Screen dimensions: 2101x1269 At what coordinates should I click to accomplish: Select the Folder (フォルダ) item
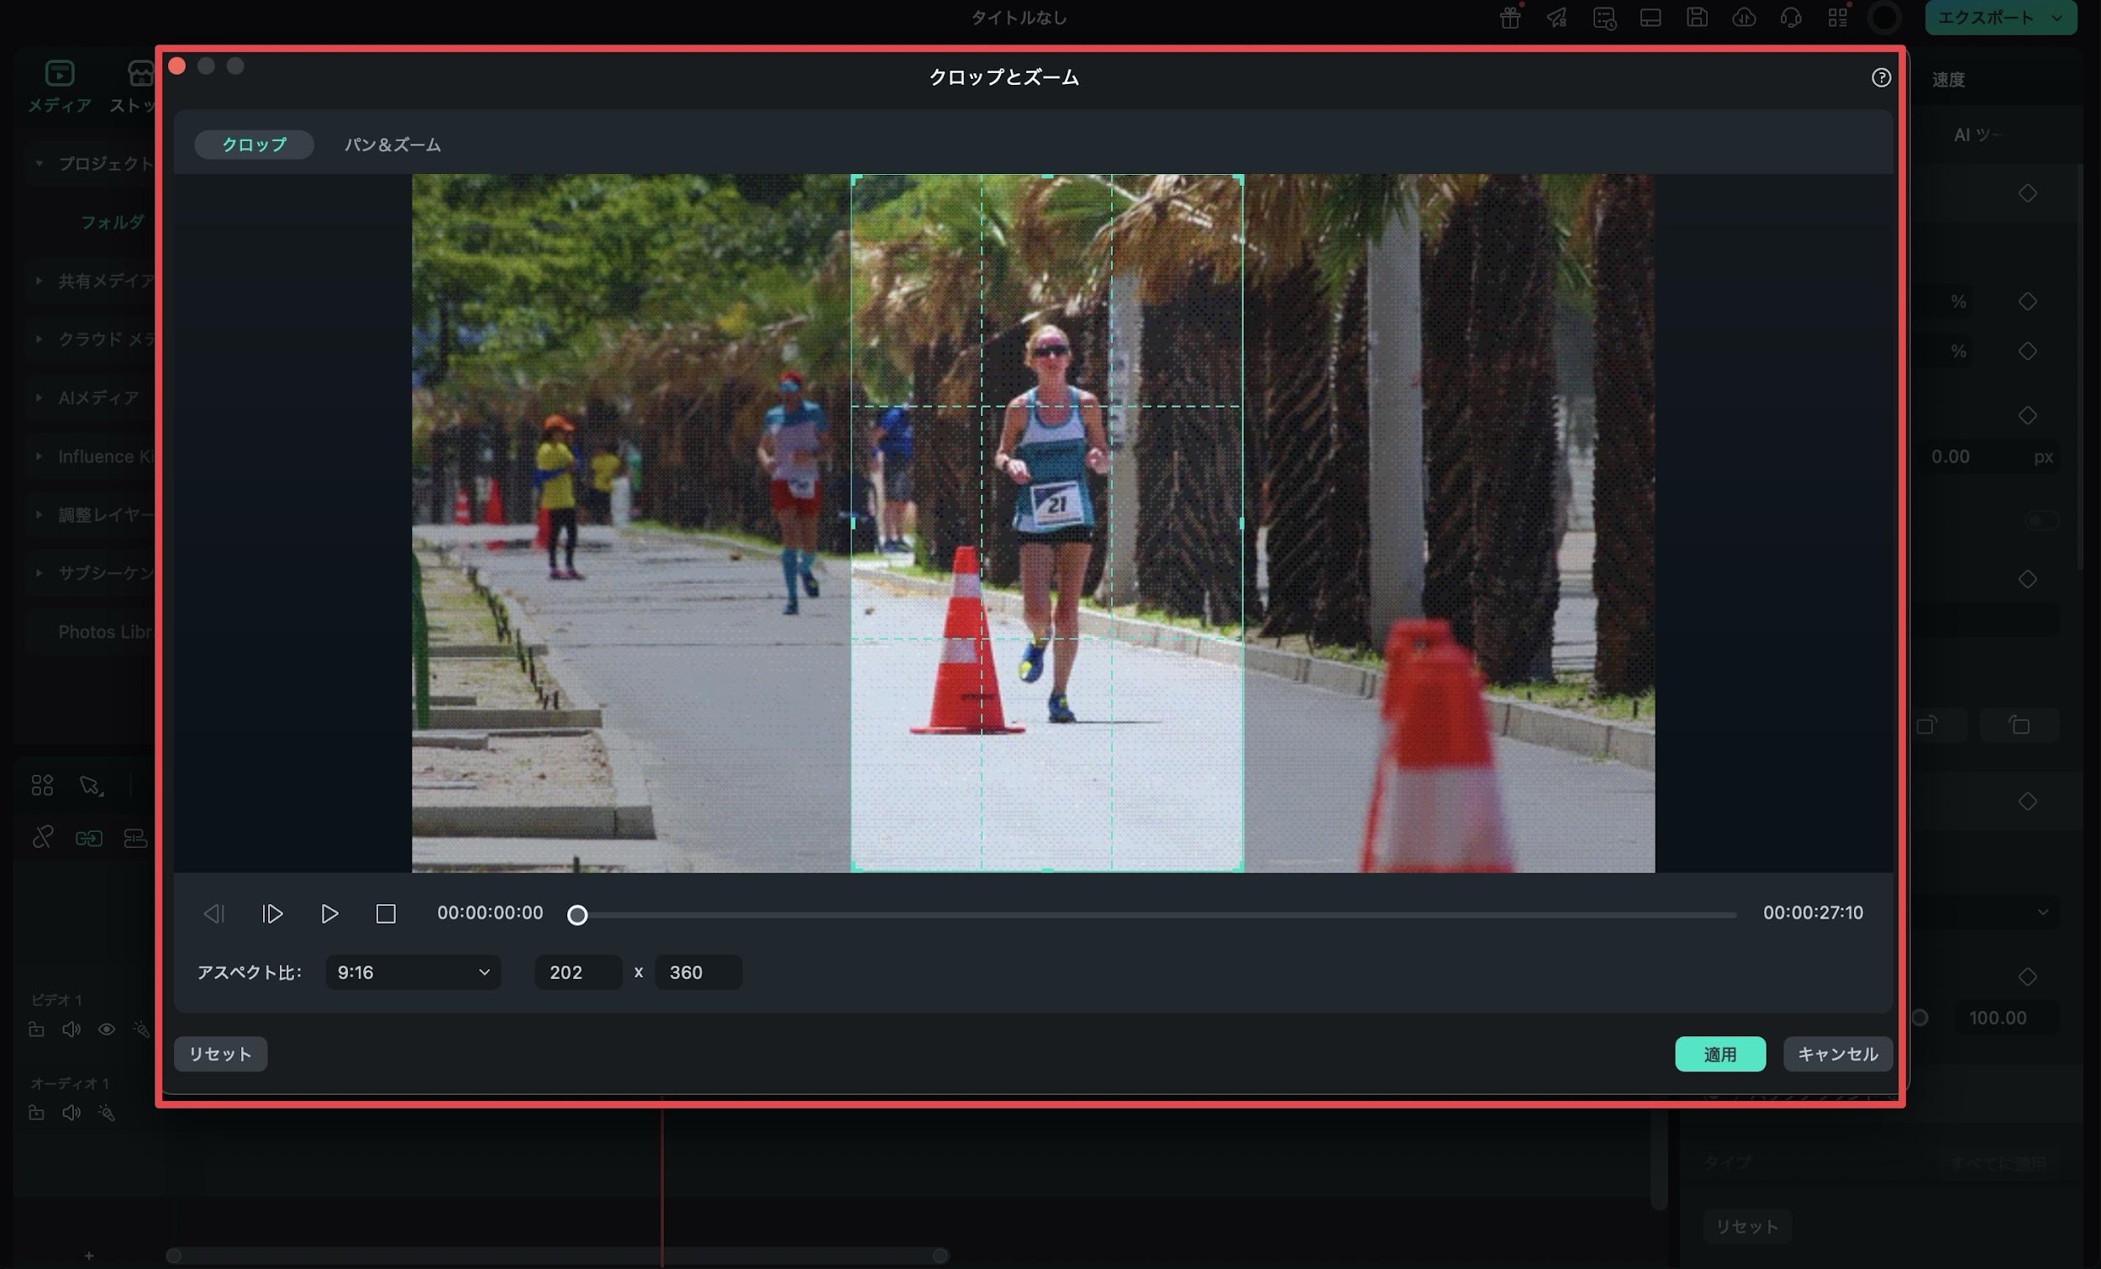(112, 222)
